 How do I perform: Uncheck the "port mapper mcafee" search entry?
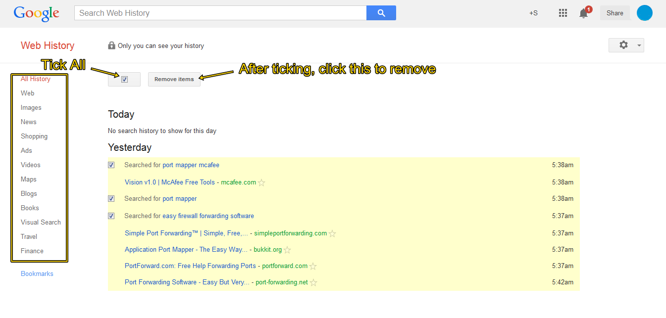(x=111, y=165)
